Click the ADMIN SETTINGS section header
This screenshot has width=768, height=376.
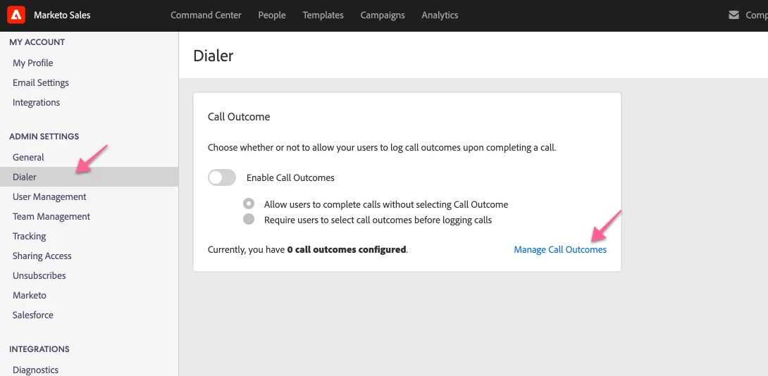[44, 136]
